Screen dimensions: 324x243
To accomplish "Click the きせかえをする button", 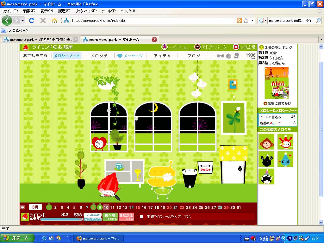I will coord(126,217).
